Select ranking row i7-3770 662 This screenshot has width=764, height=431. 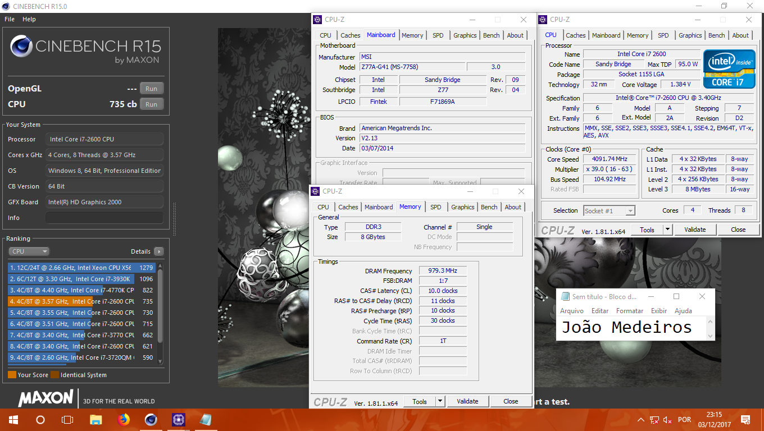pos(82,335)
